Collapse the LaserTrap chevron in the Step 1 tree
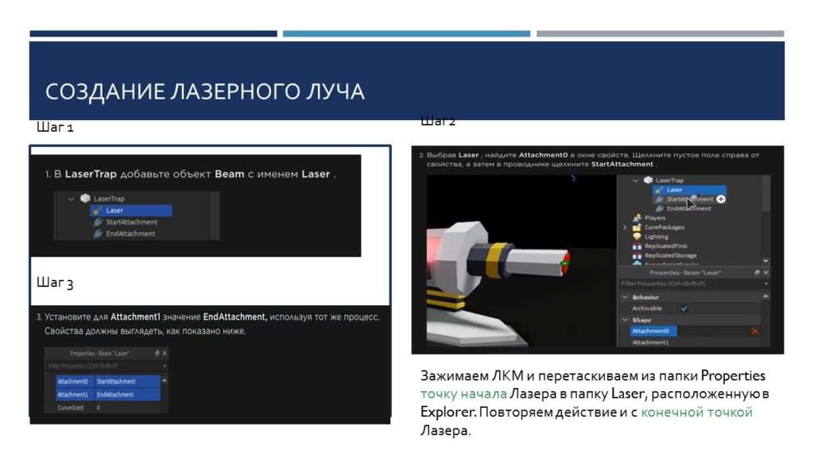Screen dimensions: 814x458 click(x=71, y=199)
